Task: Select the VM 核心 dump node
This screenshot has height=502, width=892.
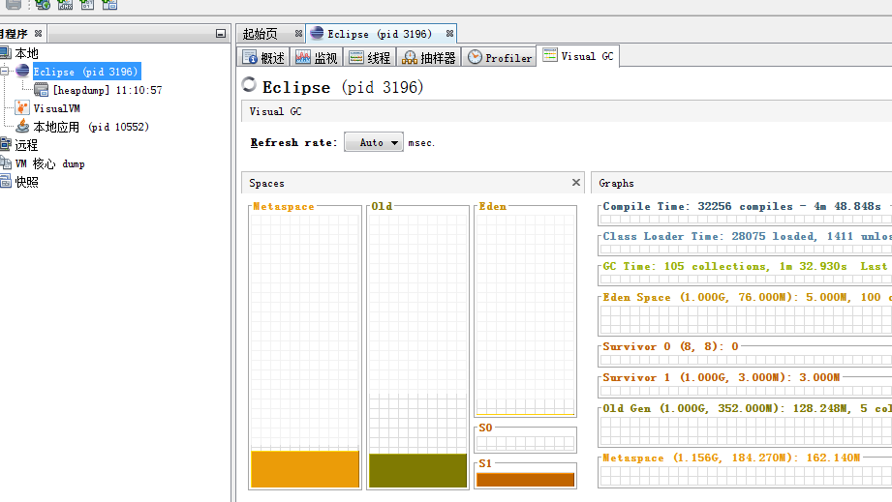Action: click(50, 163)
